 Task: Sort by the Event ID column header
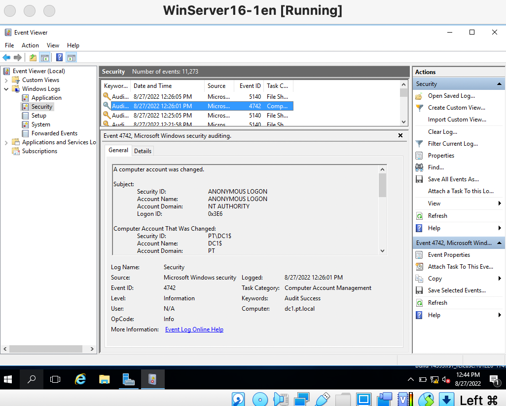[x=249, y=86]
